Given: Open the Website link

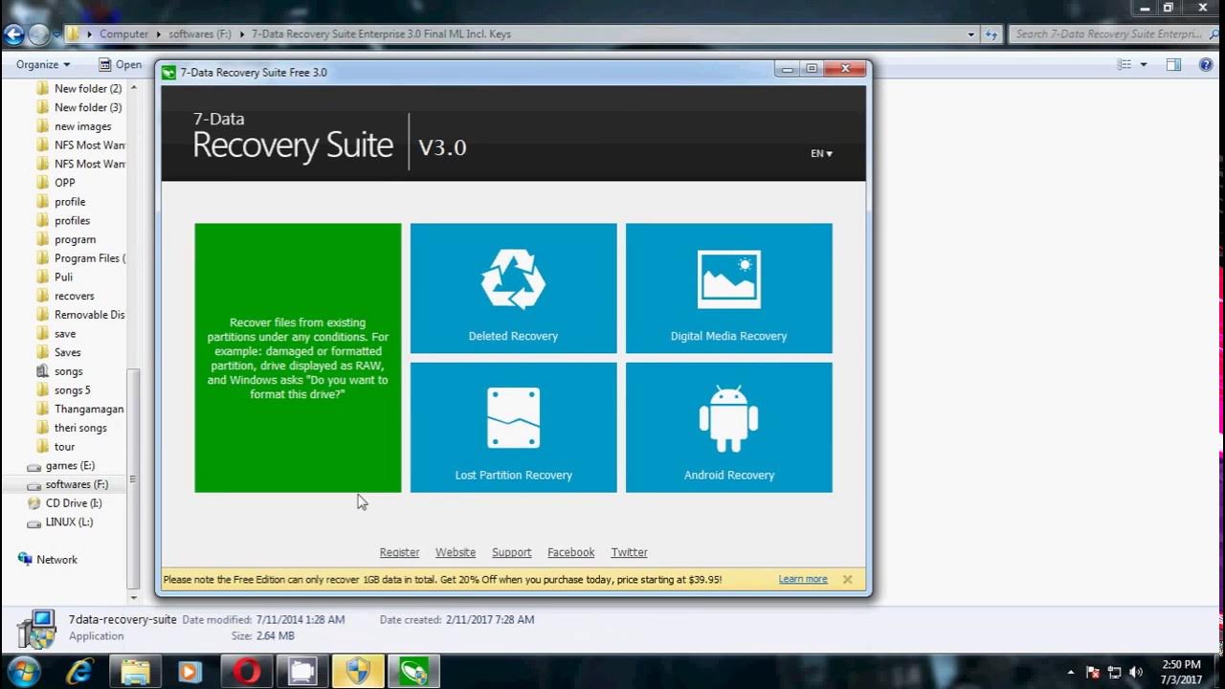Looking at the screenshot, I should (x=456, y=552).
